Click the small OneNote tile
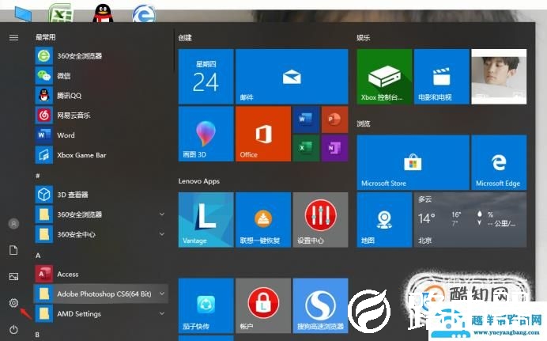Viewport: 547px width, 341px height. pyautogui.click(x=334, y=148)
